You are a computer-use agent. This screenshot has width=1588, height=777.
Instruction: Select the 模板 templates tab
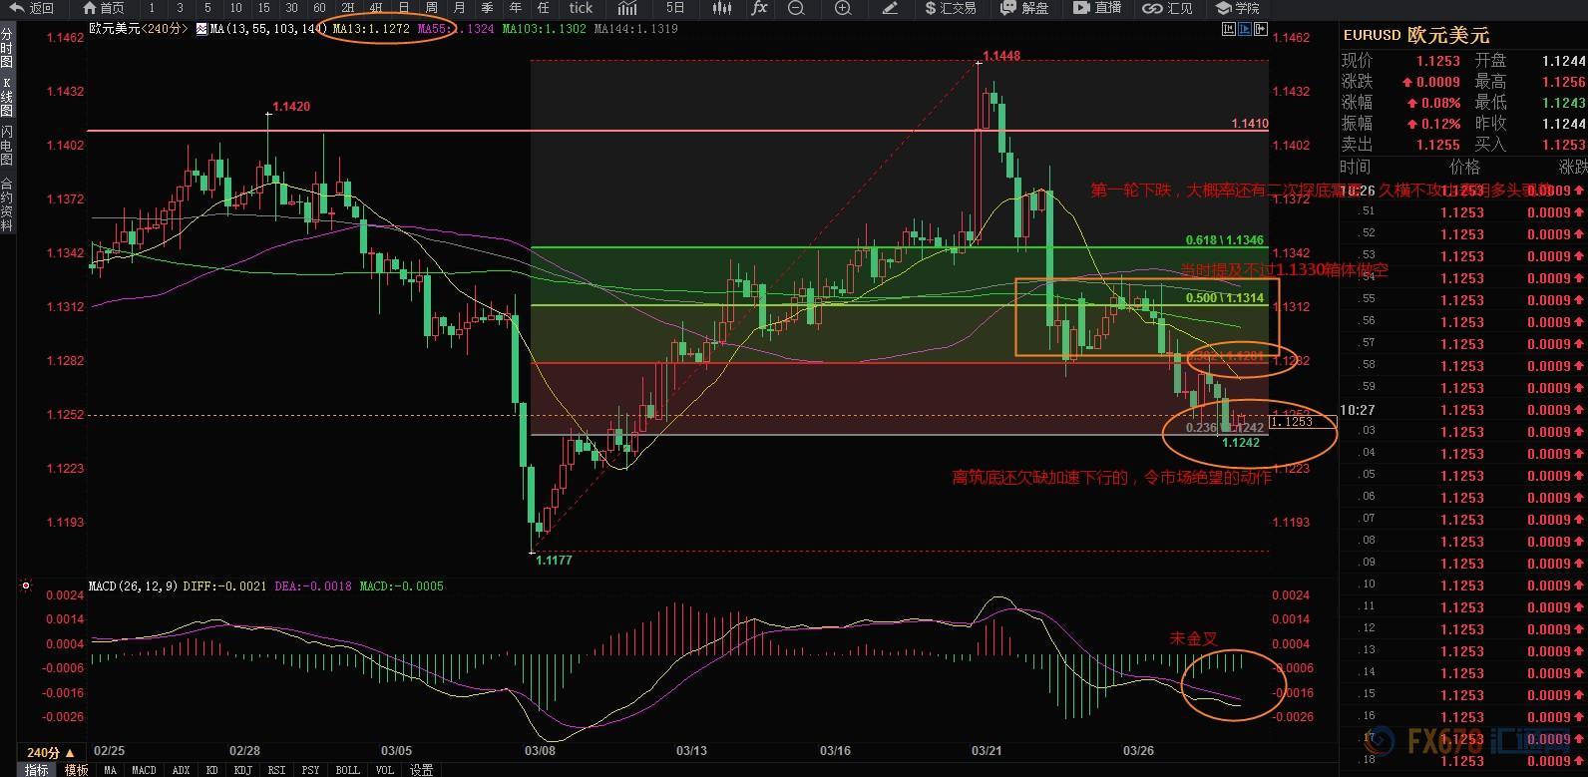pyautogui.click(x=76, y=770)
